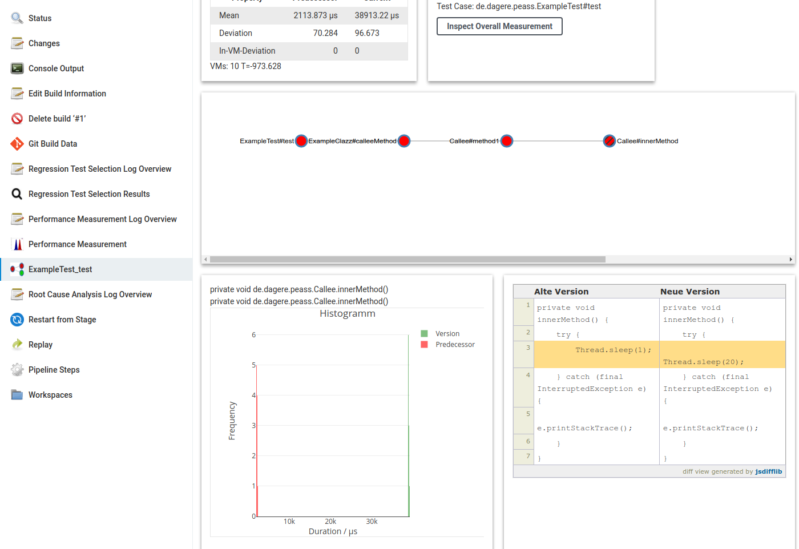
Task: Click the Git Build Data icon
Action: (x=17, y=144)
